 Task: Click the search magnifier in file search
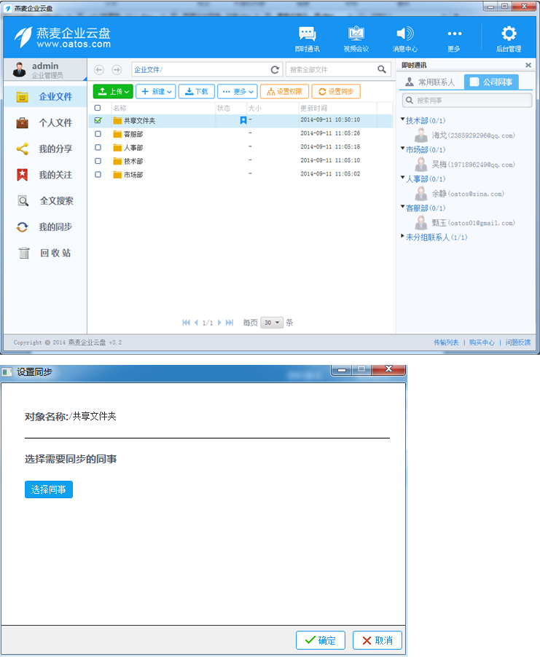382,70
